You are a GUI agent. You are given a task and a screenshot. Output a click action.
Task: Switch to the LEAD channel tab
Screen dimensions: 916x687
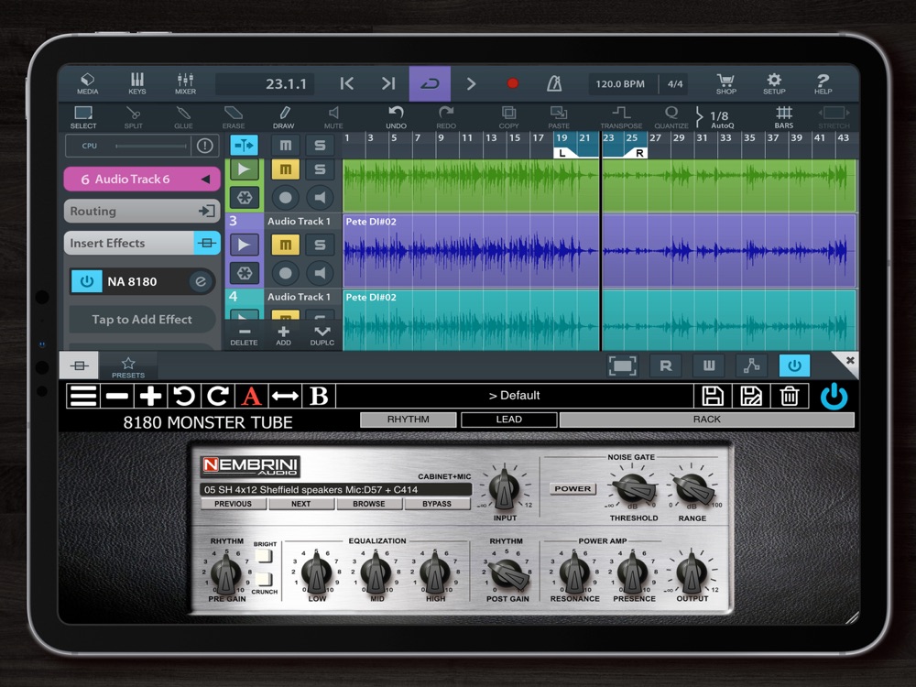(x=508, y=420)
